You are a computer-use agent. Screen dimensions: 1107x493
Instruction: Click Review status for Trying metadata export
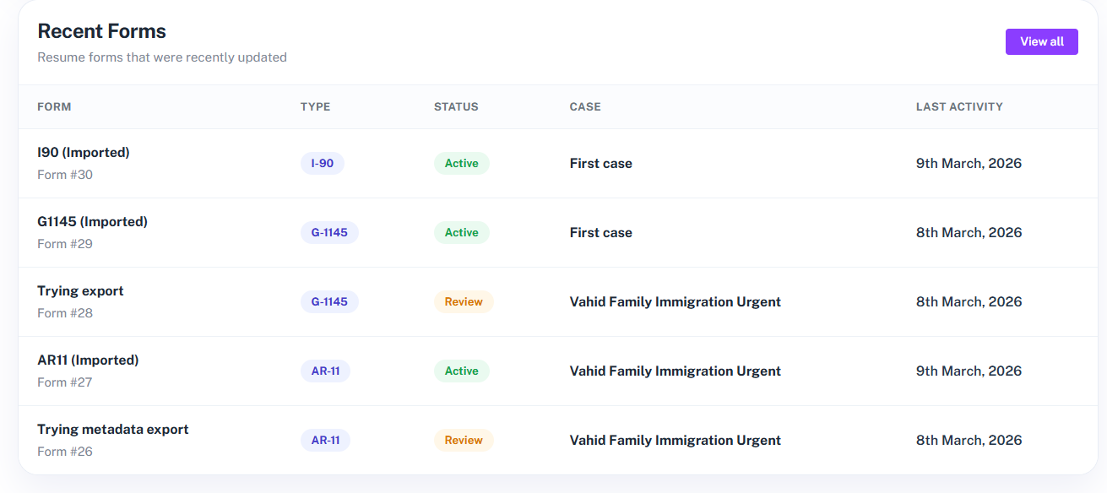point(464,441)
